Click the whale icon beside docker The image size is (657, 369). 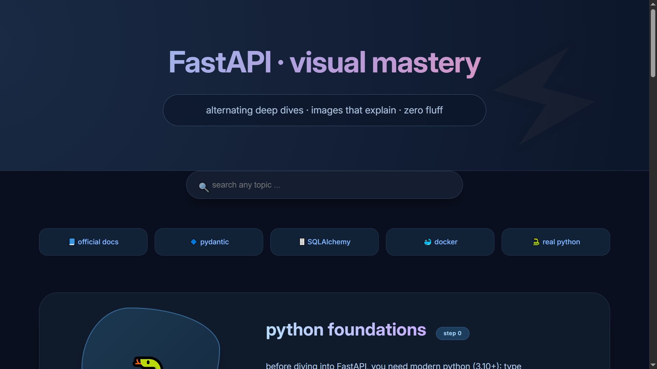click(427, 242)
